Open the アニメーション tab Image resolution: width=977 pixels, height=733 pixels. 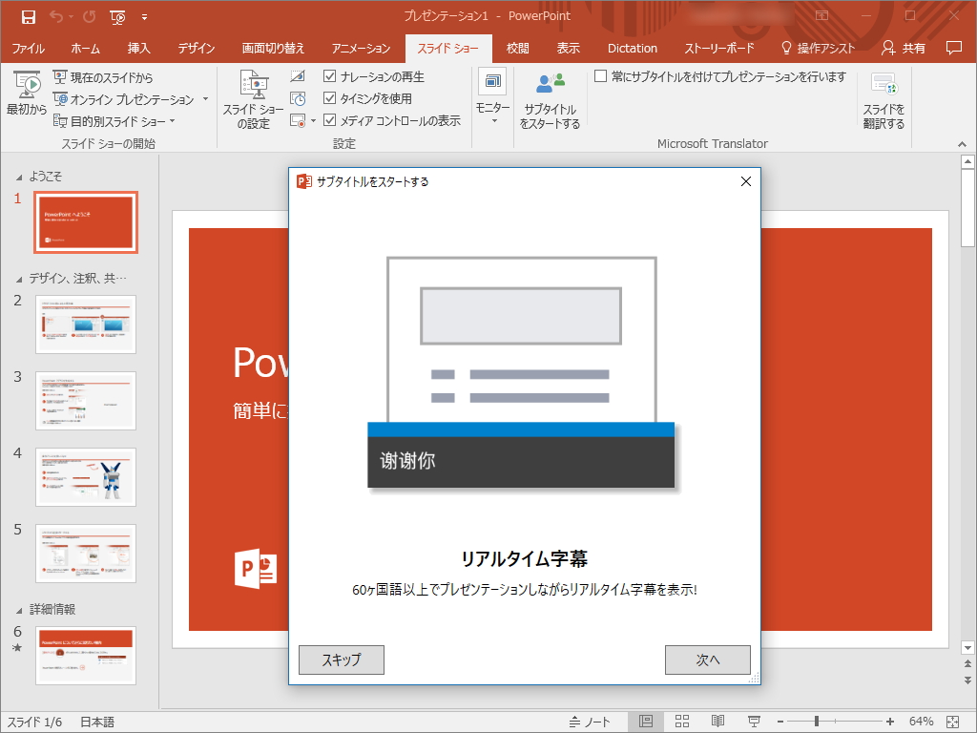coord(361,49)
